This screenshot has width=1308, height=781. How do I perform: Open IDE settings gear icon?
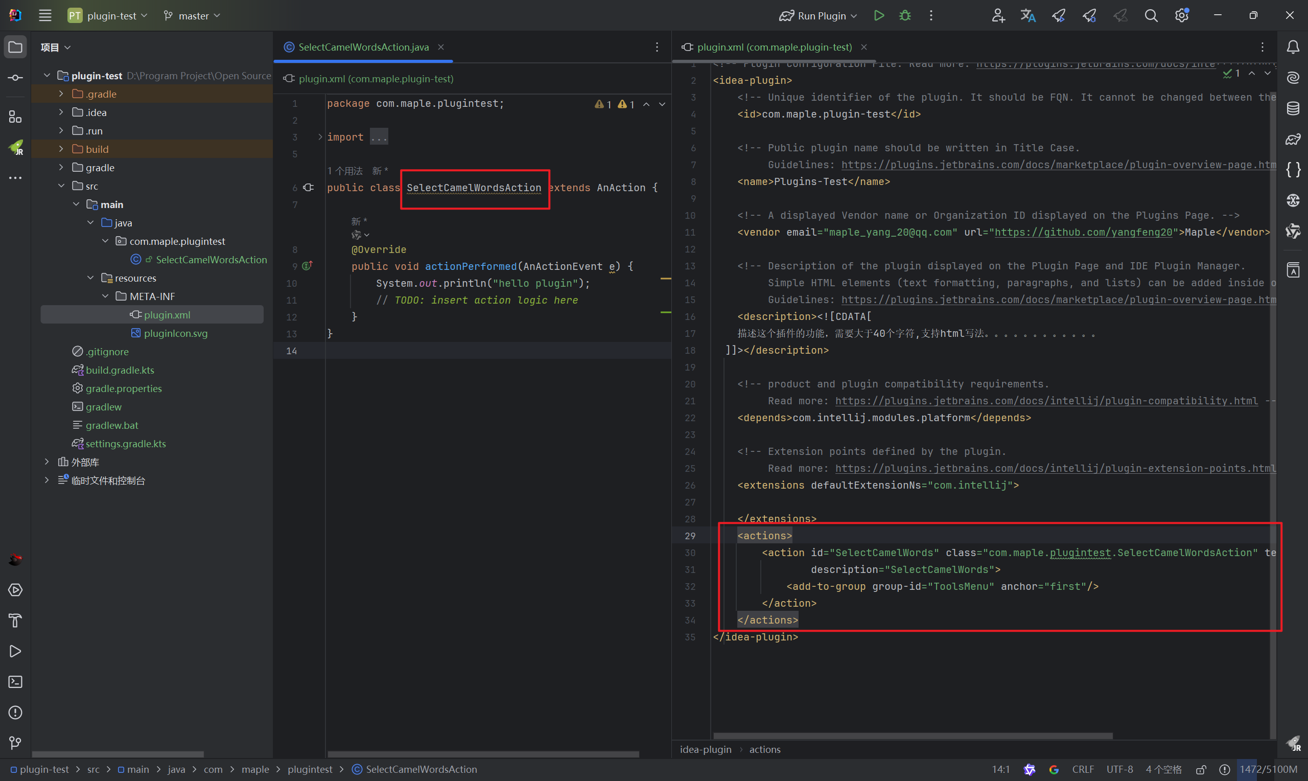[x=1182, y=16]
